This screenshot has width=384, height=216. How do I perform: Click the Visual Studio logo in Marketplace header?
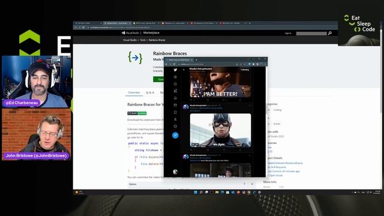click(130, 33)
